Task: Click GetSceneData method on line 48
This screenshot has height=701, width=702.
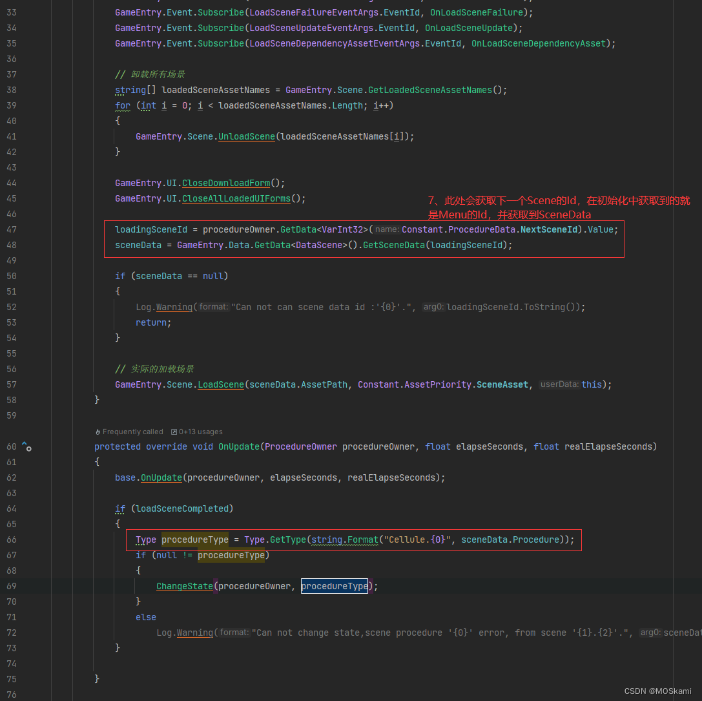Action: 393,245
